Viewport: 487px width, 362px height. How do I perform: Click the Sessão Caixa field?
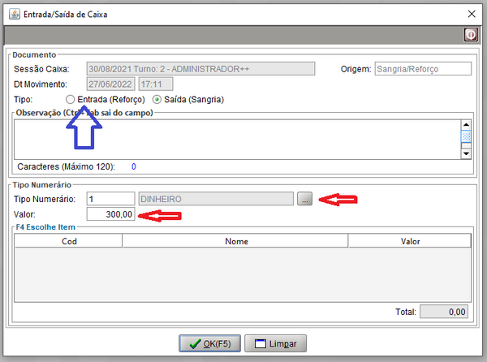point(200,69)
